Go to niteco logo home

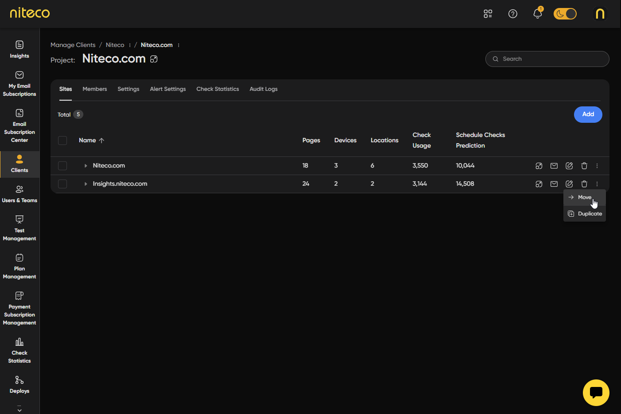click(x=30, y=12)
